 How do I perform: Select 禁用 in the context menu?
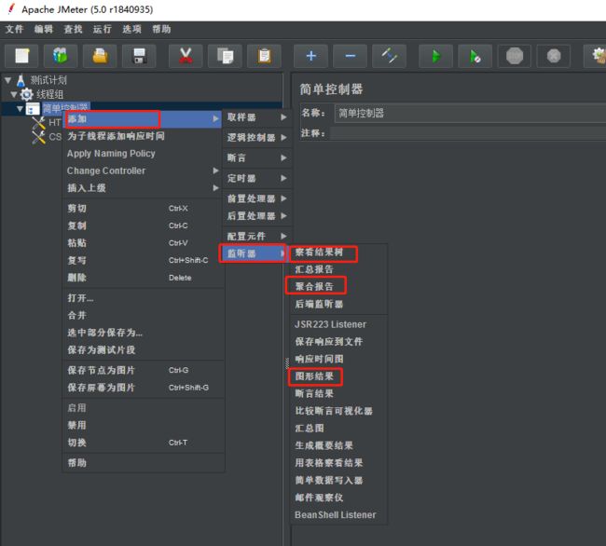pyautogui.click(x=143, y=425)
